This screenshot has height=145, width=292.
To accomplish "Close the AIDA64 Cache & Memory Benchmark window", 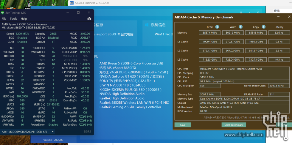I will (x=289, y=17).
